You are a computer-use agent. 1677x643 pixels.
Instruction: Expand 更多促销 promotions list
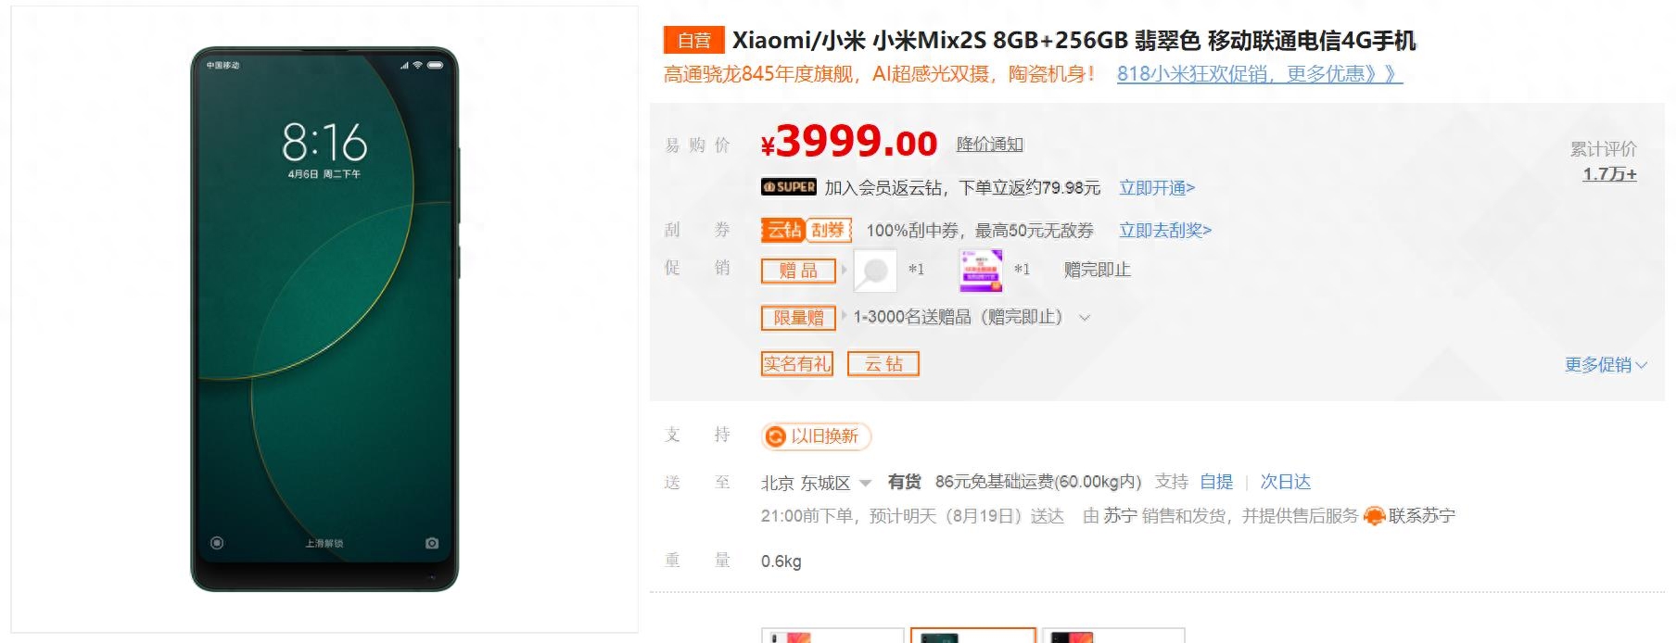(x=1606, y=365)
